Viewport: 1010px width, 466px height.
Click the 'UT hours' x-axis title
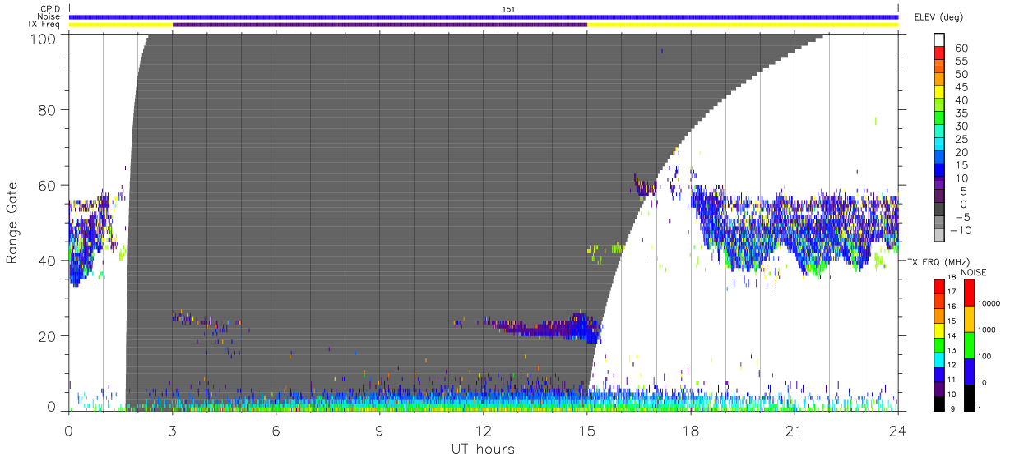(x=482, y=449)
